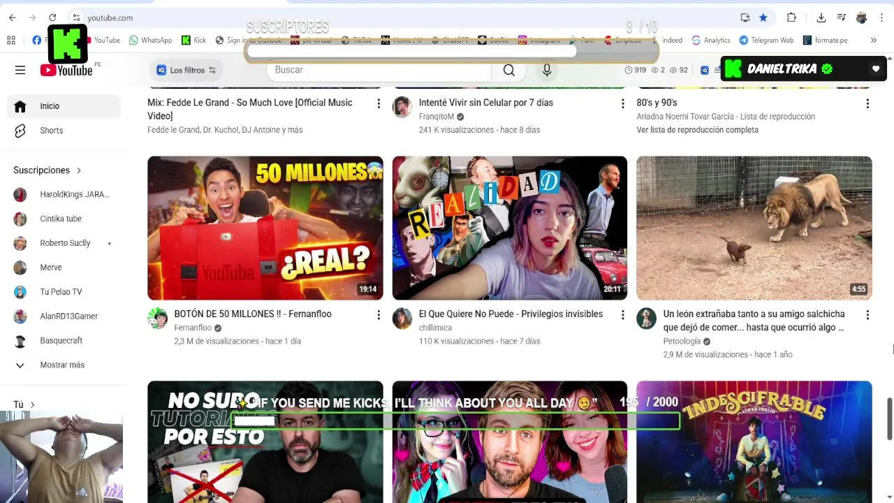The width and height of the screenshot is (894, 503).
Task: Open Petoología channel avatar
Action: coord(646,319)
